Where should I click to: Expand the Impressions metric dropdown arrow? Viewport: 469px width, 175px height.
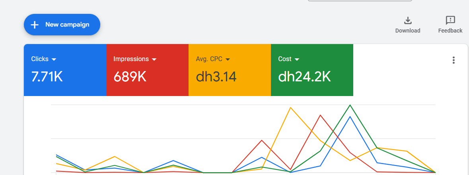(x=154, y=59)
